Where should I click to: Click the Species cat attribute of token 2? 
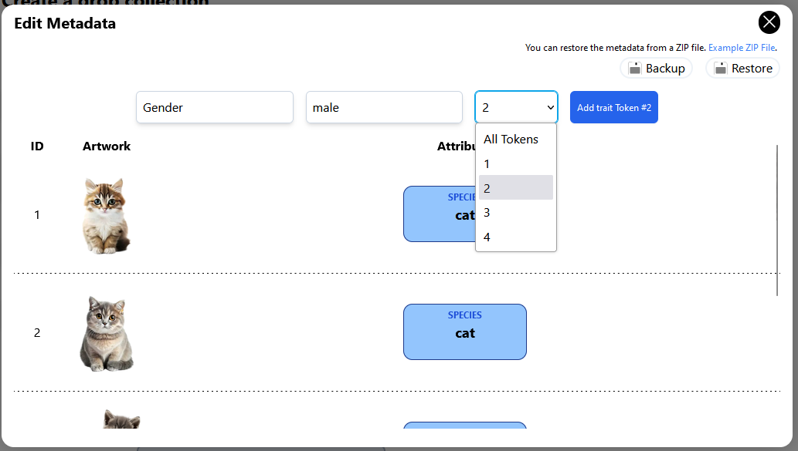(x=464, y=332)
